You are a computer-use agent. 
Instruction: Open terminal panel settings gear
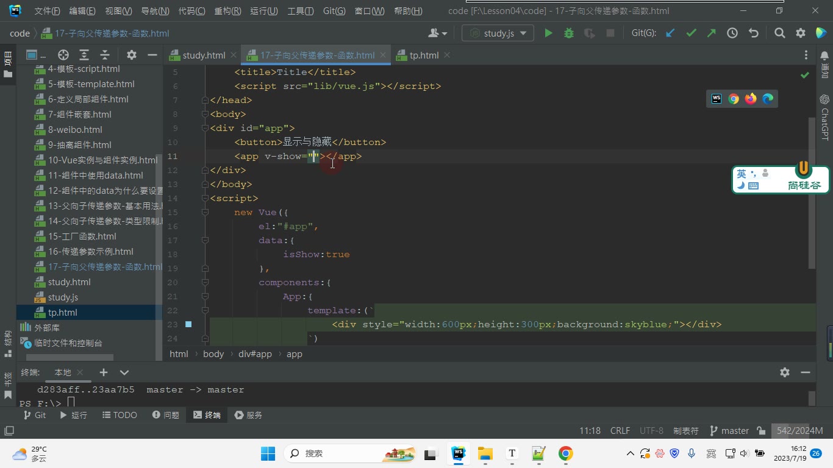point(785,372)
